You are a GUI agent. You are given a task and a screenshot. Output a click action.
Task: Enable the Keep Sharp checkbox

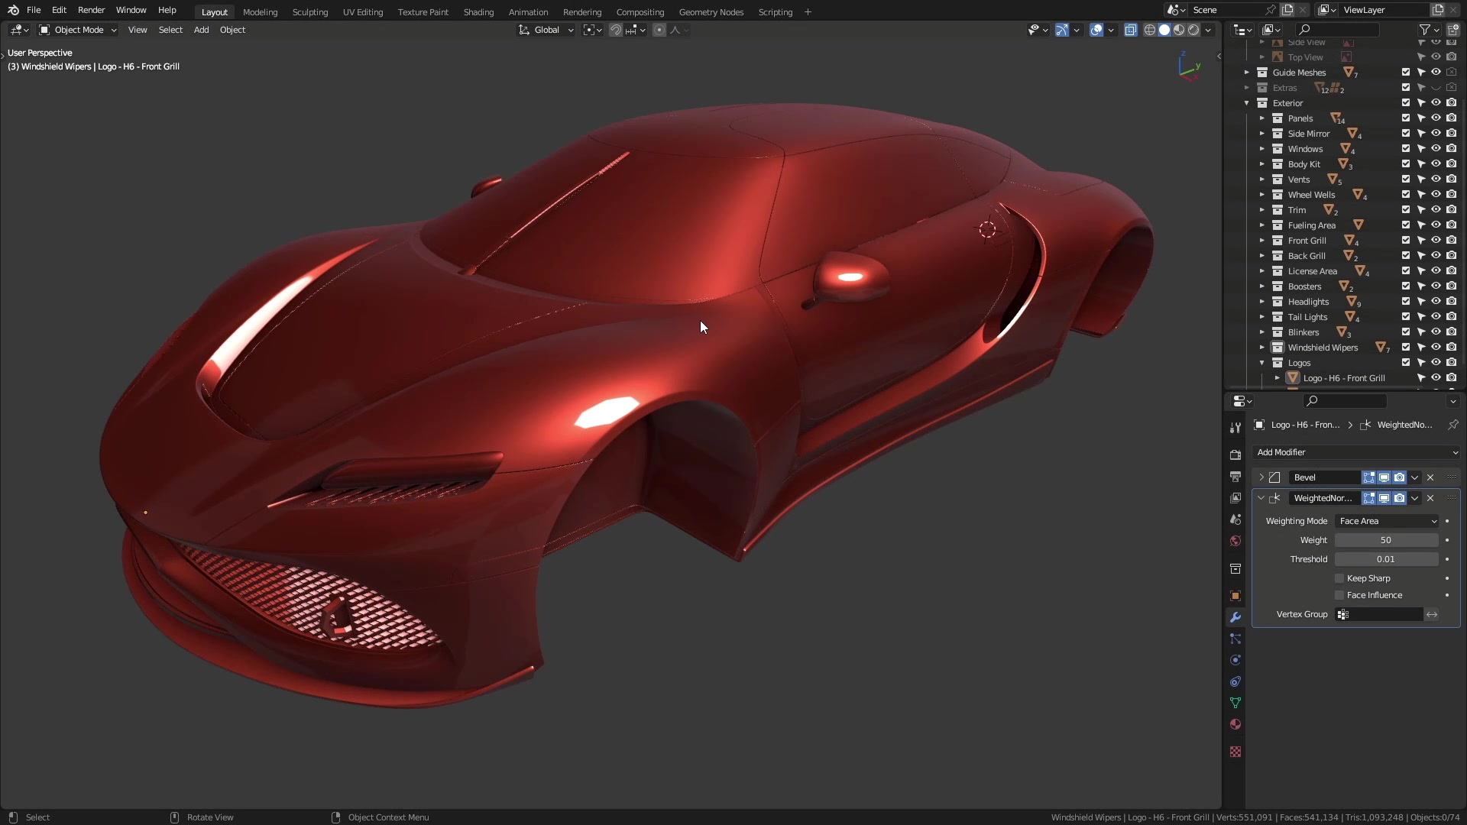[x=1339, y=578]
